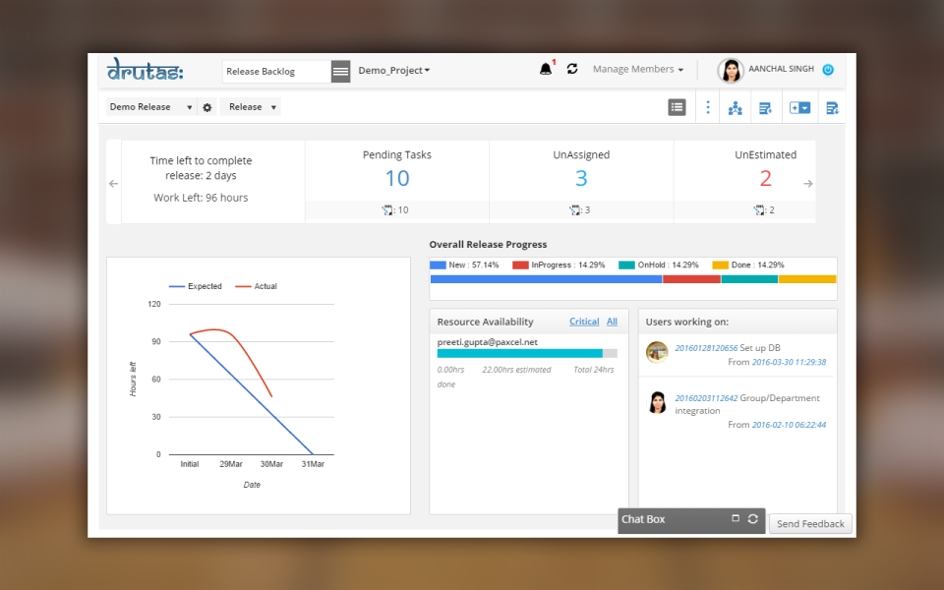Open the notifications bell with 1 alert

click(x=547, y=69)
